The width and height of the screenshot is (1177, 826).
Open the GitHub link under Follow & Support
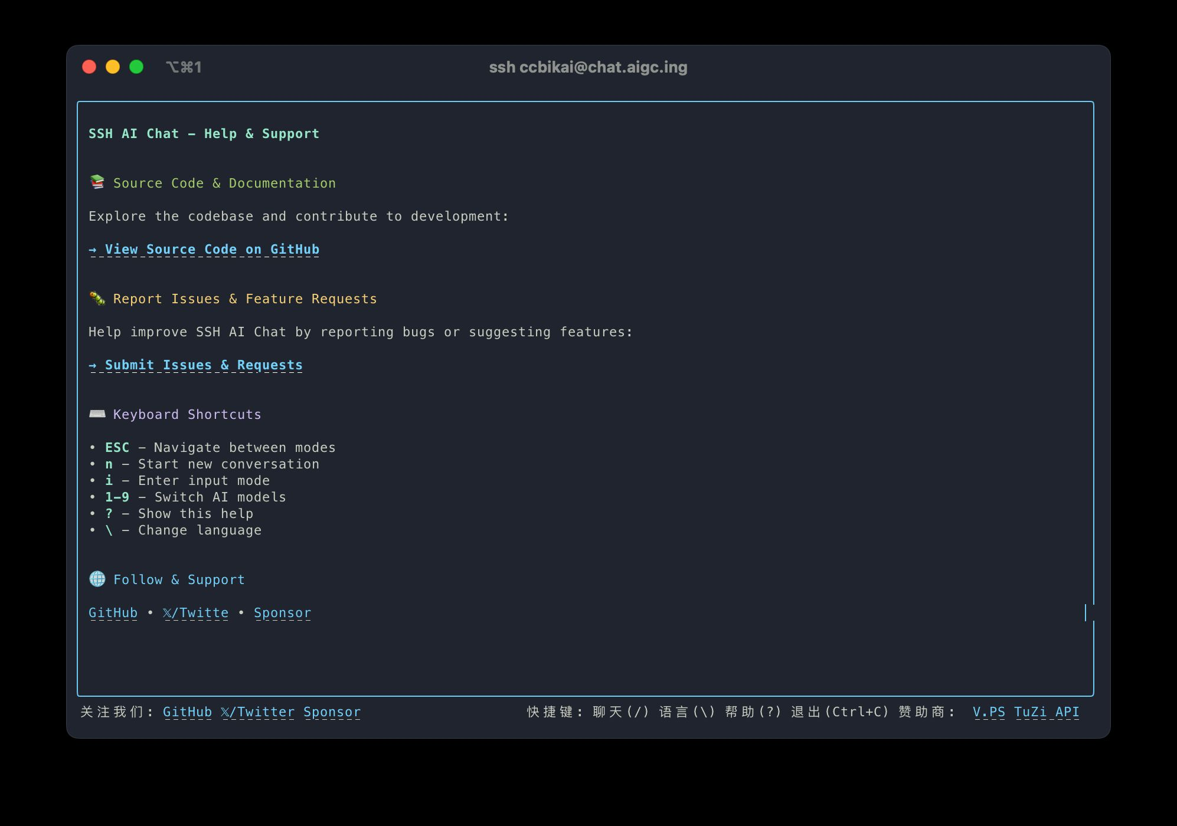(113, 612)
